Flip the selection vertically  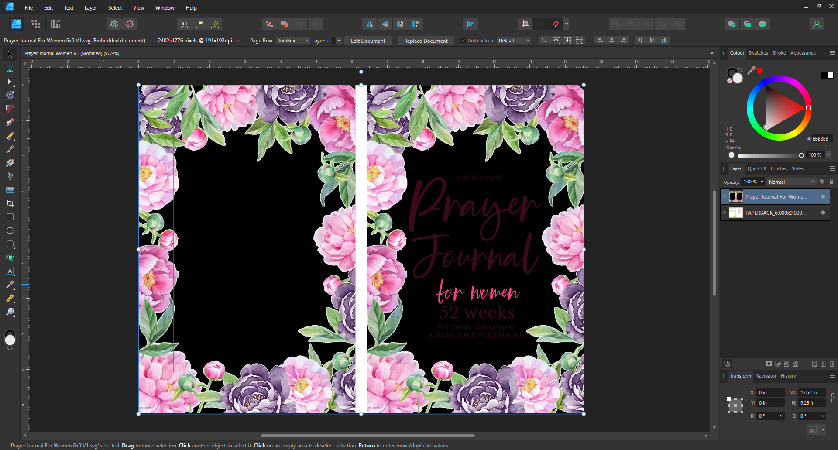[385, 24]
